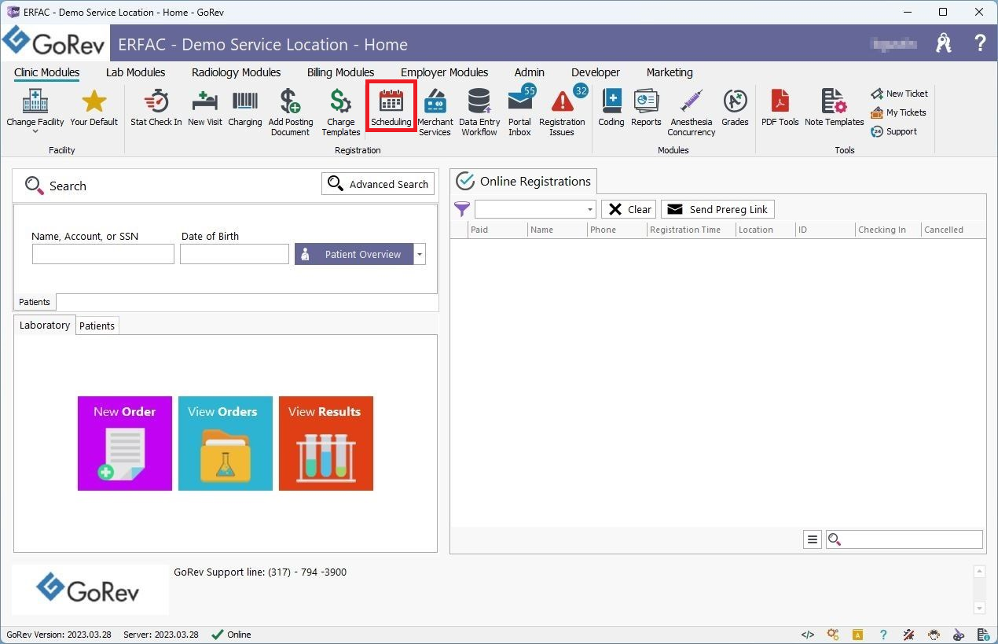Viewport: 998px width, 644px height.
Task: Open the Charging barcode tool
Action: click(245, 108)
